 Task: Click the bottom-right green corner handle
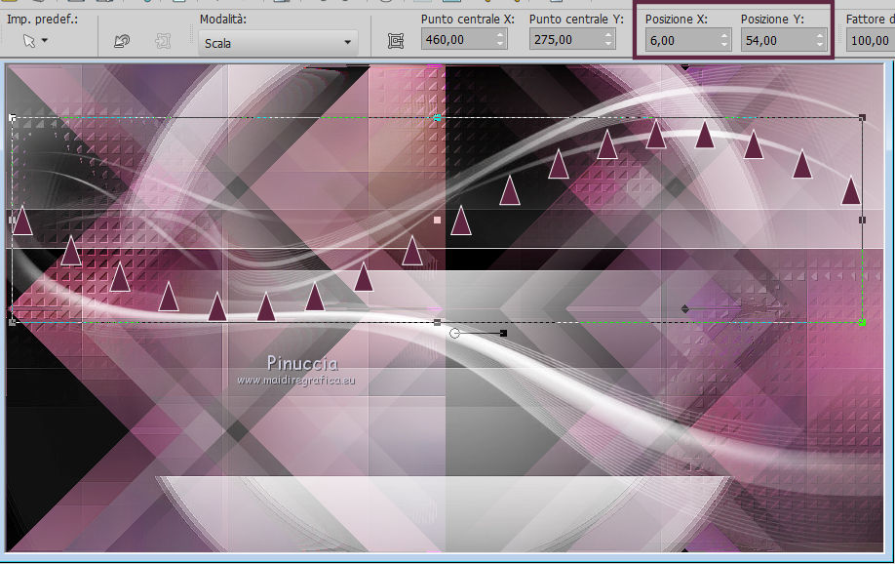(863, 323)
